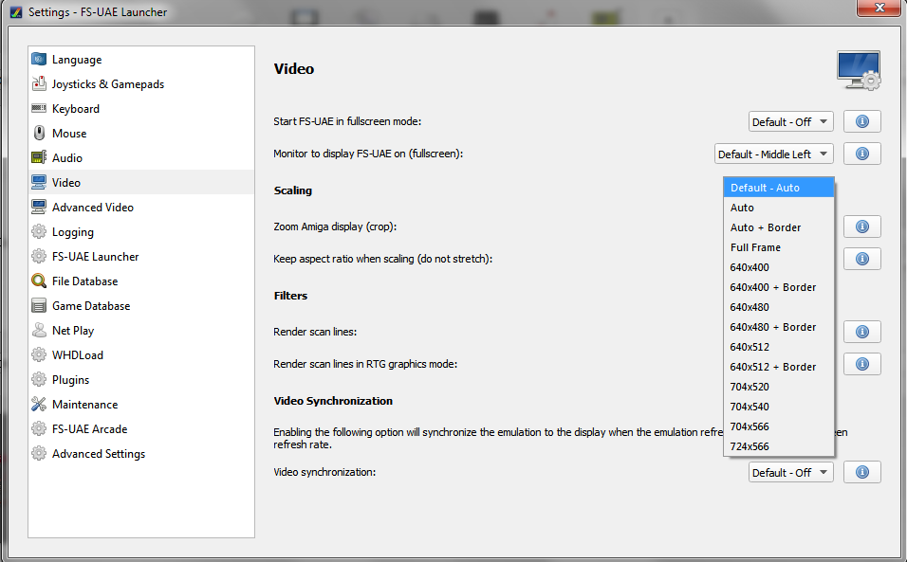Screen dimensions: 907x562
Task: Choose 640x512 + Border zoom option
Action: (x=773, y=367)
